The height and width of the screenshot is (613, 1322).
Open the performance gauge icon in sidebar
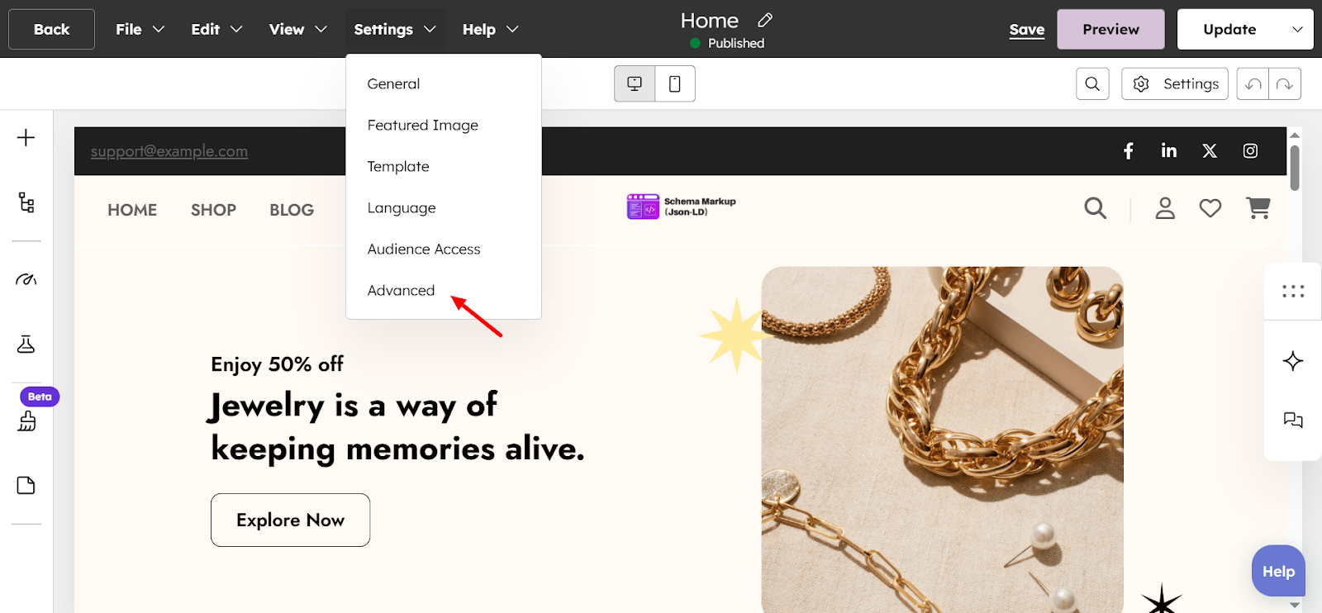click(x=26, y=279)
